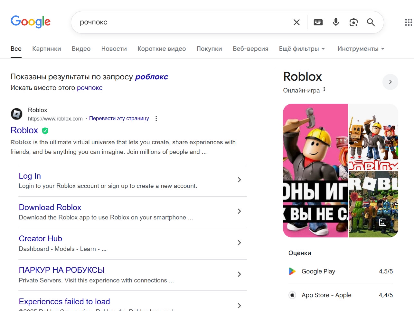Viewport: 414px width, 311px height.
Task: Click the App Store Apple icon
Action: (292, 295)
